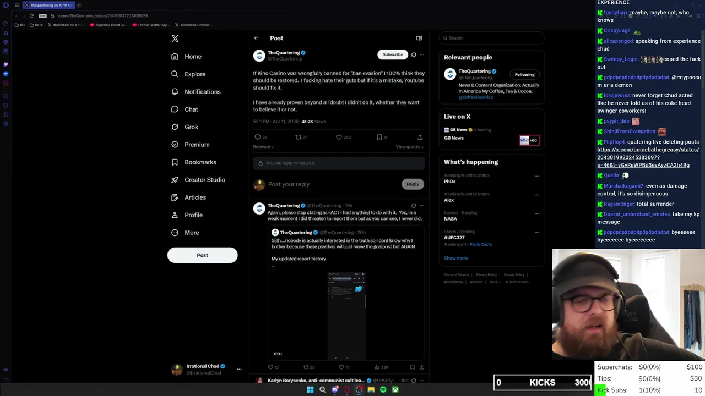Screen dimensions: 705x396
Task: View the 22K views analytics icon
Action: [377, 367]
